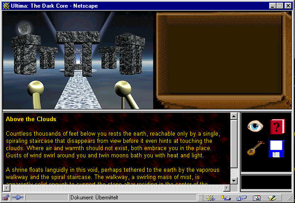The width and height of the screenshot is (295, 203).
Task: Open the Mailbox icon in component bar
Action: click(225, 198)
